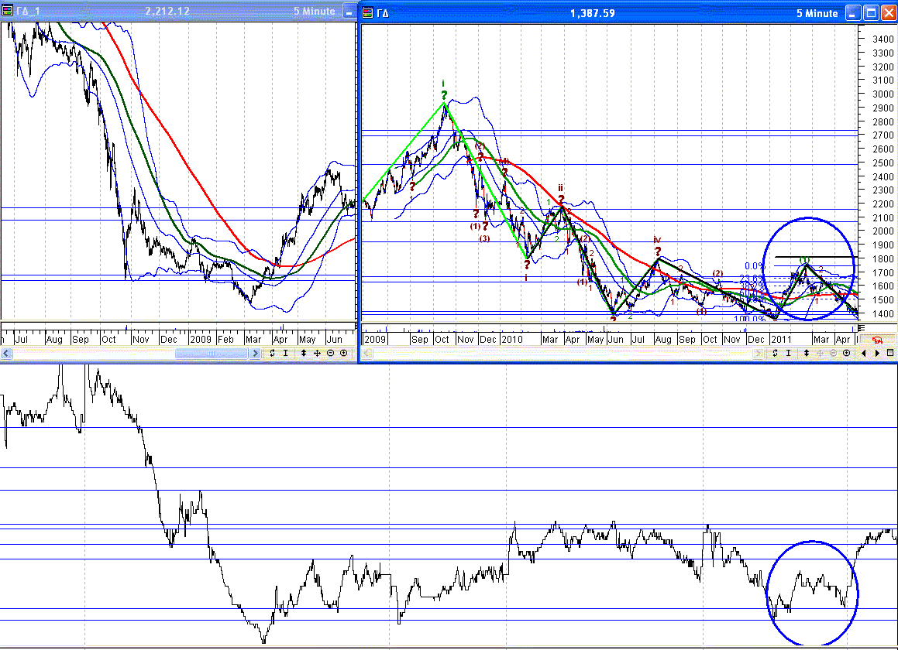
Task: Step right chart forward with right arrow
Action: [877, 353]
